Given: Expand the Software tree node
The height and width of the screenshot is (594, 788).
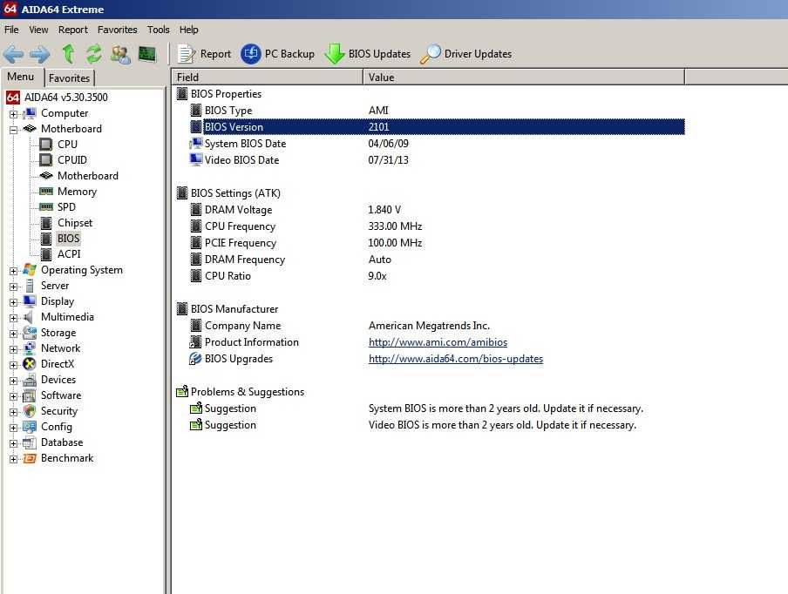Looking at the screenshot, I should click(14, 396).
